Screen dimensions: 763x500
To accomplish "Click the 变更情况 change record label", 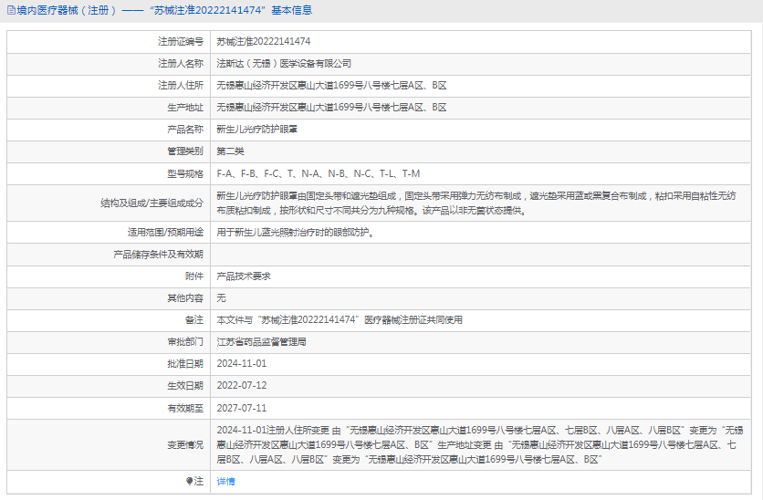I will 184,444.
